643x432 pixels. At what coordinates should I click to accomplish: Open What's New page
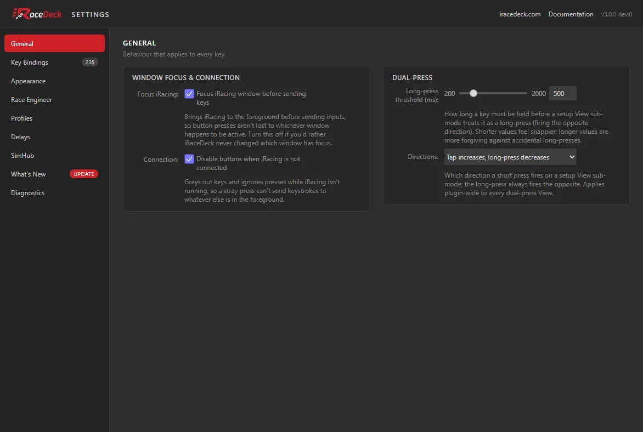click(54, 174)
